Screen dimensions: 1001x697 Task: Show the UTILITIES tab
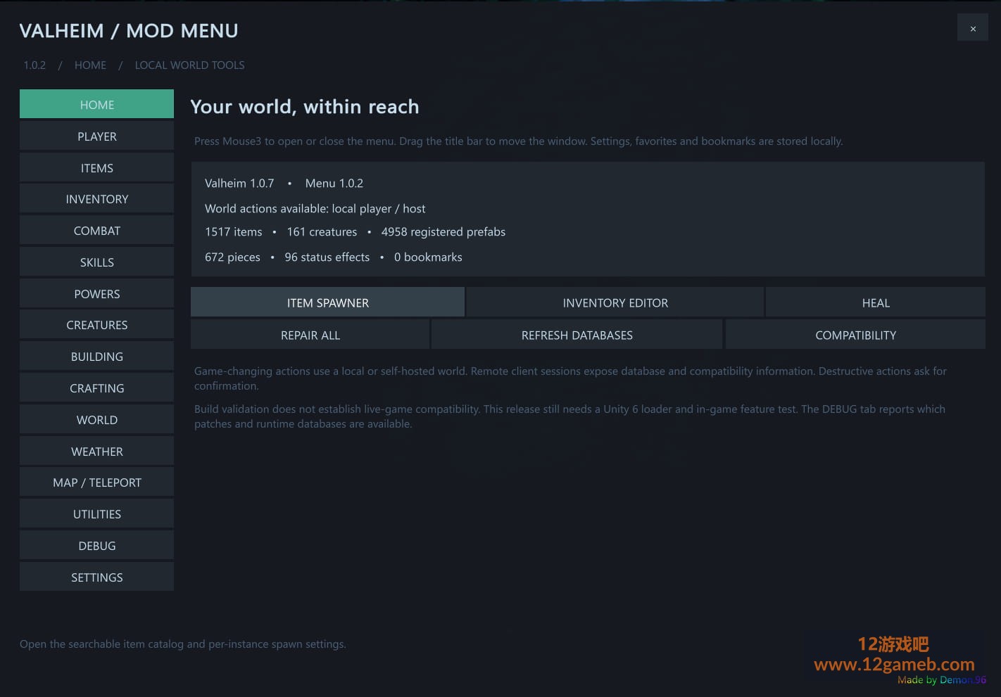(x=96, y=514)
